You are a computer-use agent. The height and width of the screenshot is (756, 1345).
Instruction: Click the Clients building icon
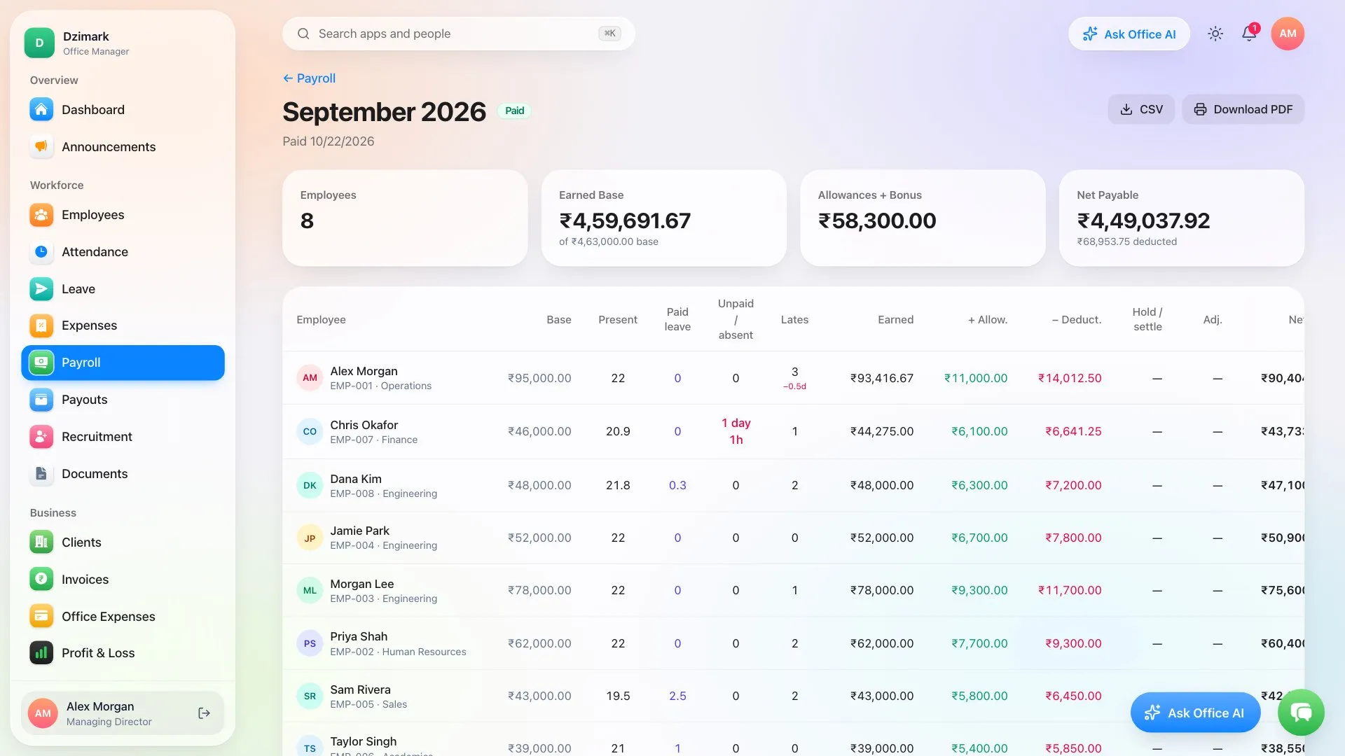point(41,542)
